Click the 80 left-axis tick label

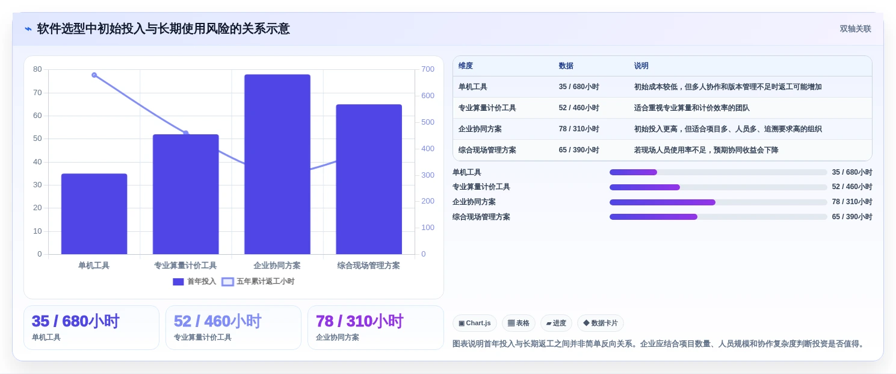[37, 69]
